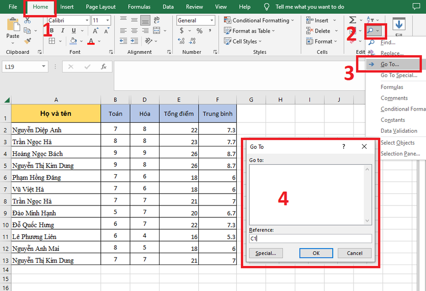The height and width of the screenshot is (291, 426).
Task: Choose Find... in the menu
Action: pyautogui.click(x=388, y=43)
